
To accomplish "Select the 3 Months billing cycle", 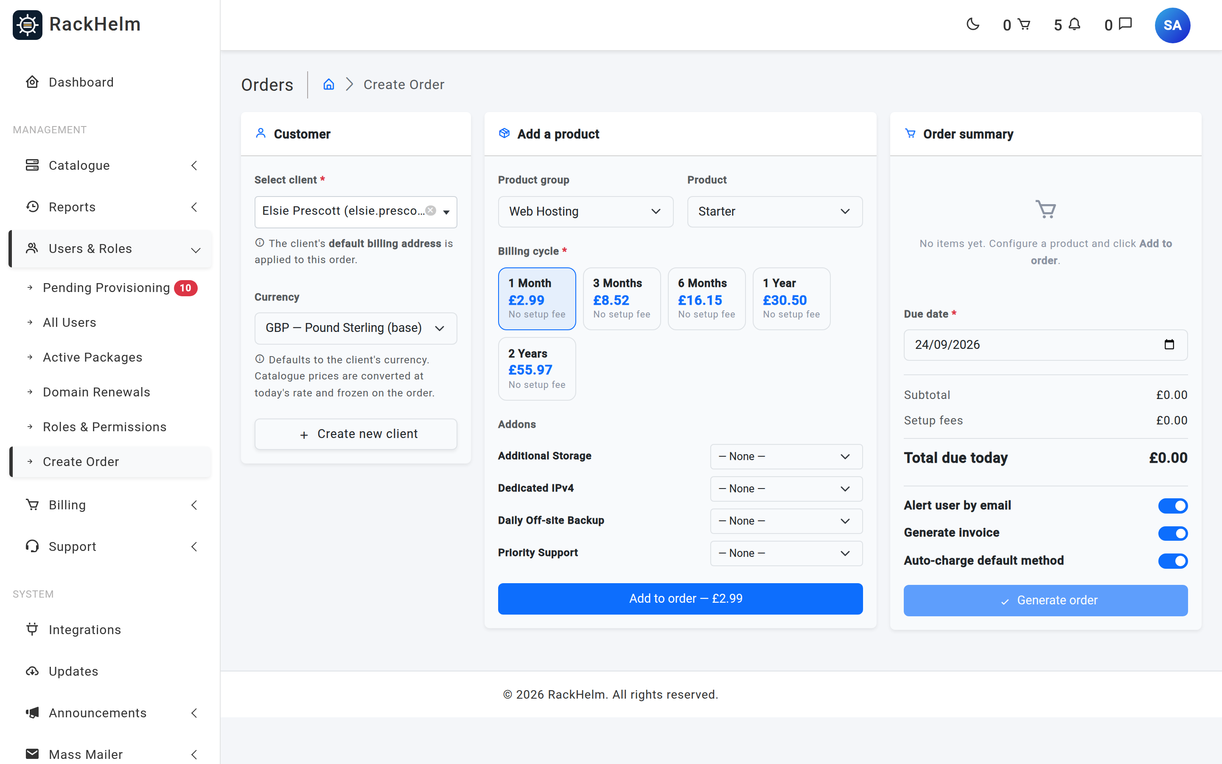I will click(x=622, y=299).
